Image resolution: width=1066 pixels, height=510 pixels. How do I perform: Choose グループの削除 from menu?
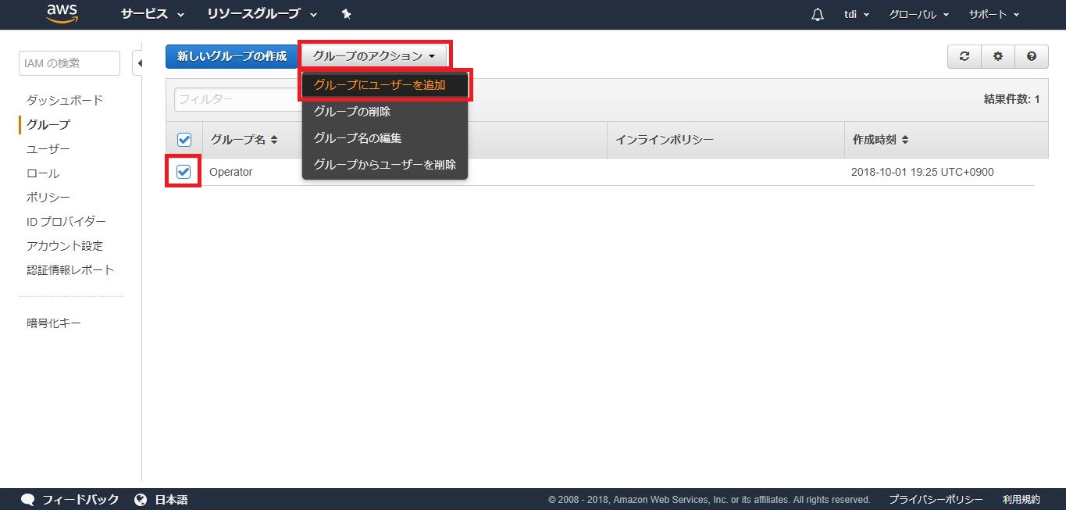tap(352, 112)
